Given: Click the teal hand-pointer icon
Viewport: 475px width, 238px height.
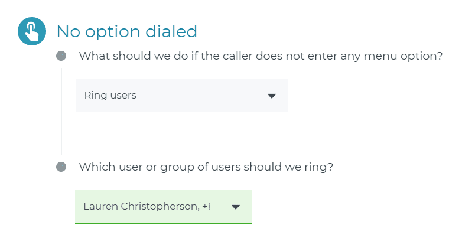Looking at the screenshot, I should click(32, 31).
